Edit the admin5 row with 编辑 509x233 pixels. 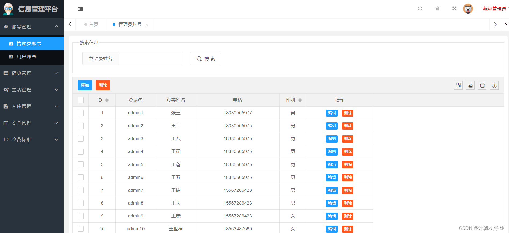point(332,164)
